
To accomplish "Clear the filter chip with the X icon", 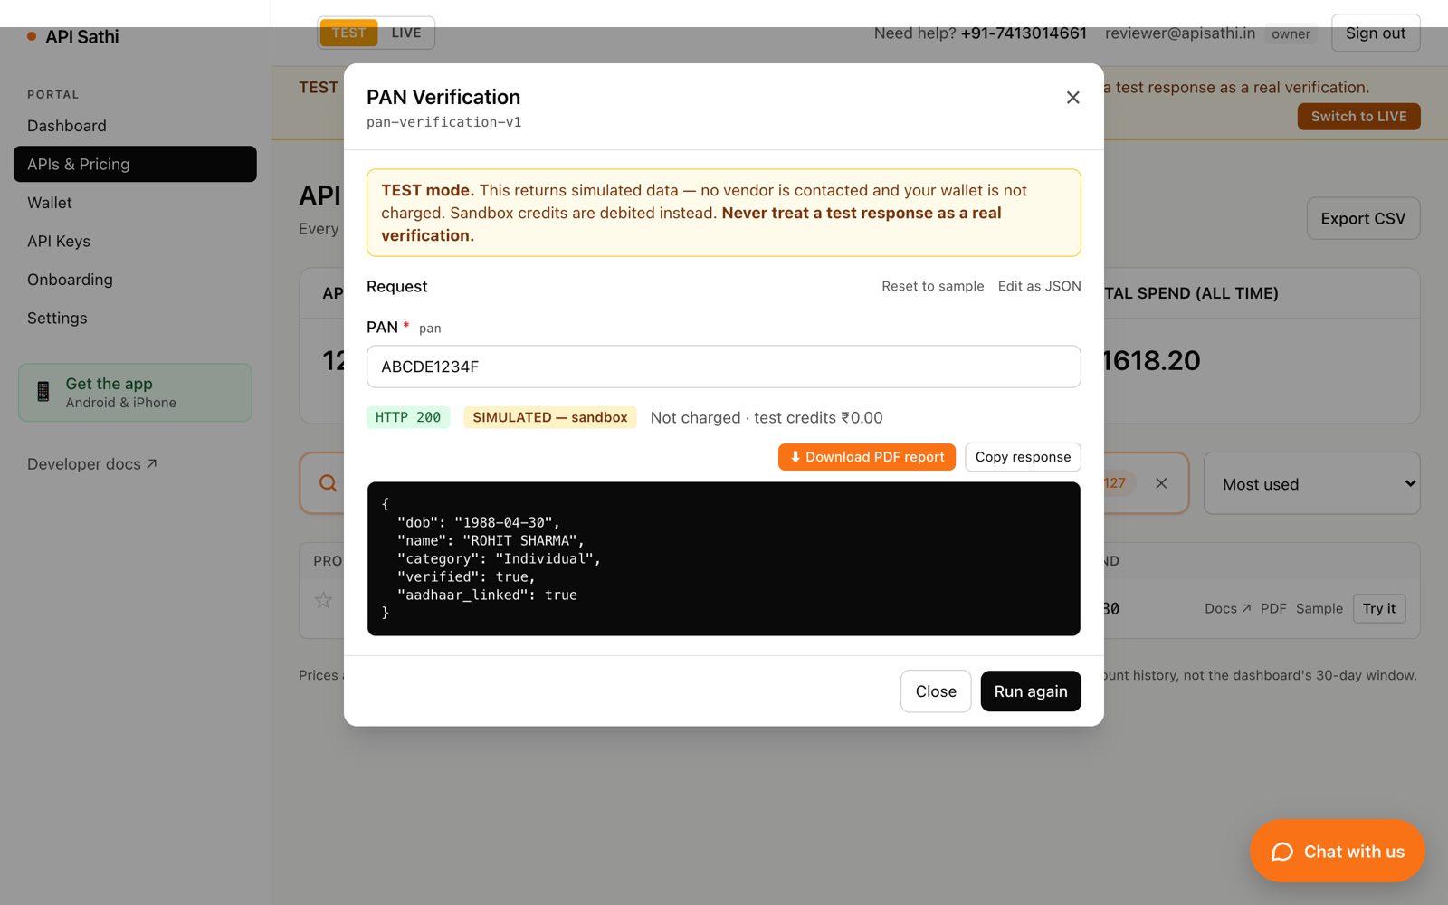I will (1161, 483).
